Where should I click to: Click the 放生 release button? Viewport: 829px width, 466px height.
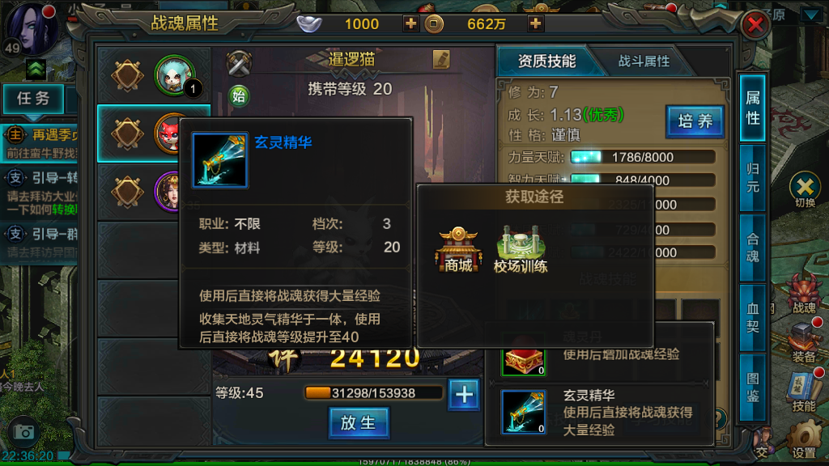pyautogui.click(x=359, y=422)
